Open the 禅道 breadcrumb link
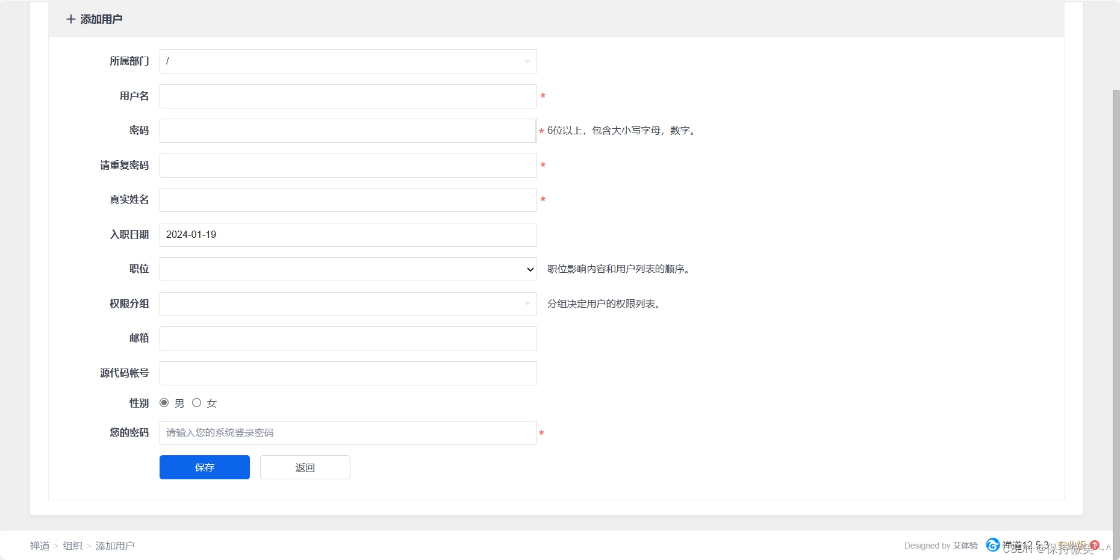Image resolution: width=1120 pixels, height=560 pixels. 40,546
